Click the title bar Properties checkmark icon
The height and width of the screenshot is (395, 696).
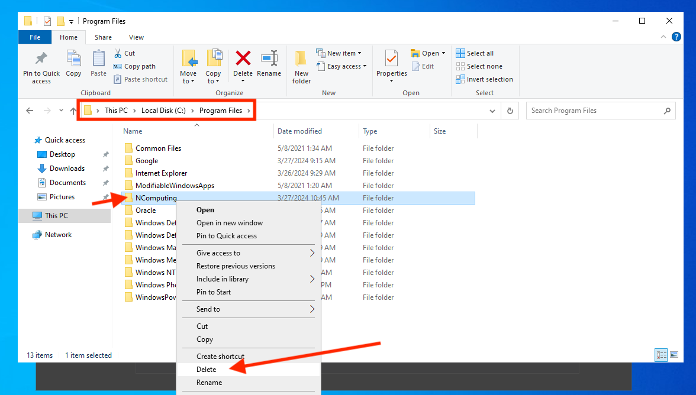click(47, 21)
